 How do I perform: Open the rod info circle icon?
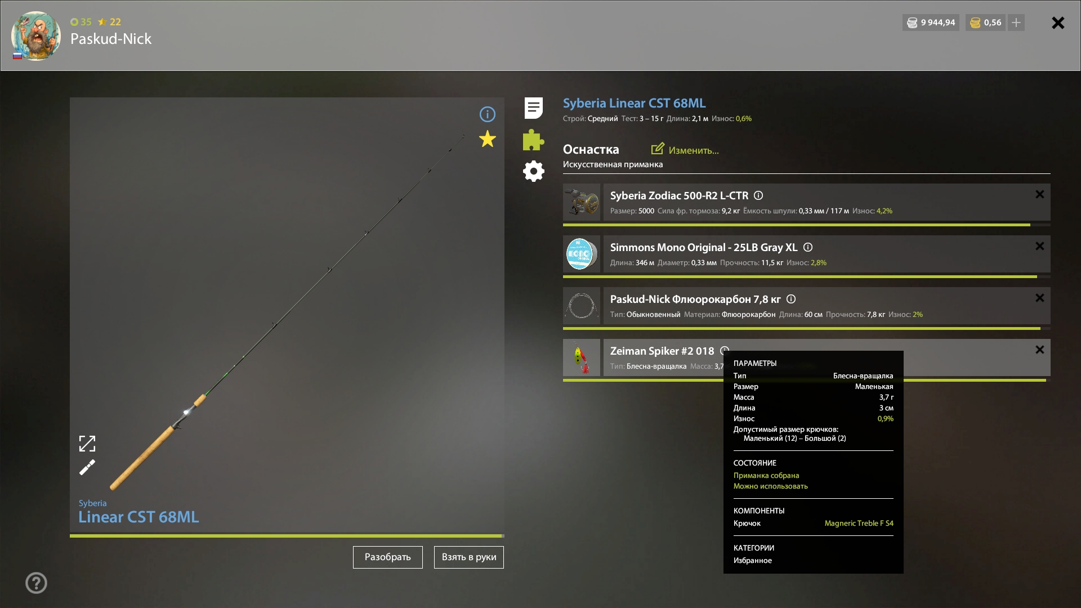(488, 114)
